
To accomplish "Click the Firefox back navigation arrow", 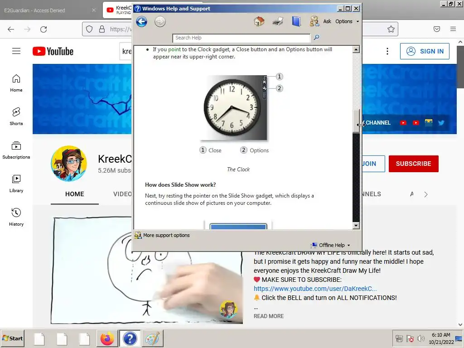I will 11,29.
